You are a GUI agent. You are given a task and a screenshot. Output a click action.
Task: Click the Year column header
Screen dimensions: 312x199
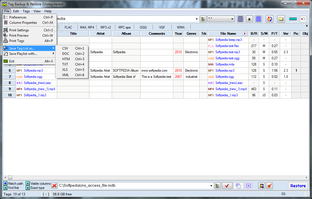178,34
